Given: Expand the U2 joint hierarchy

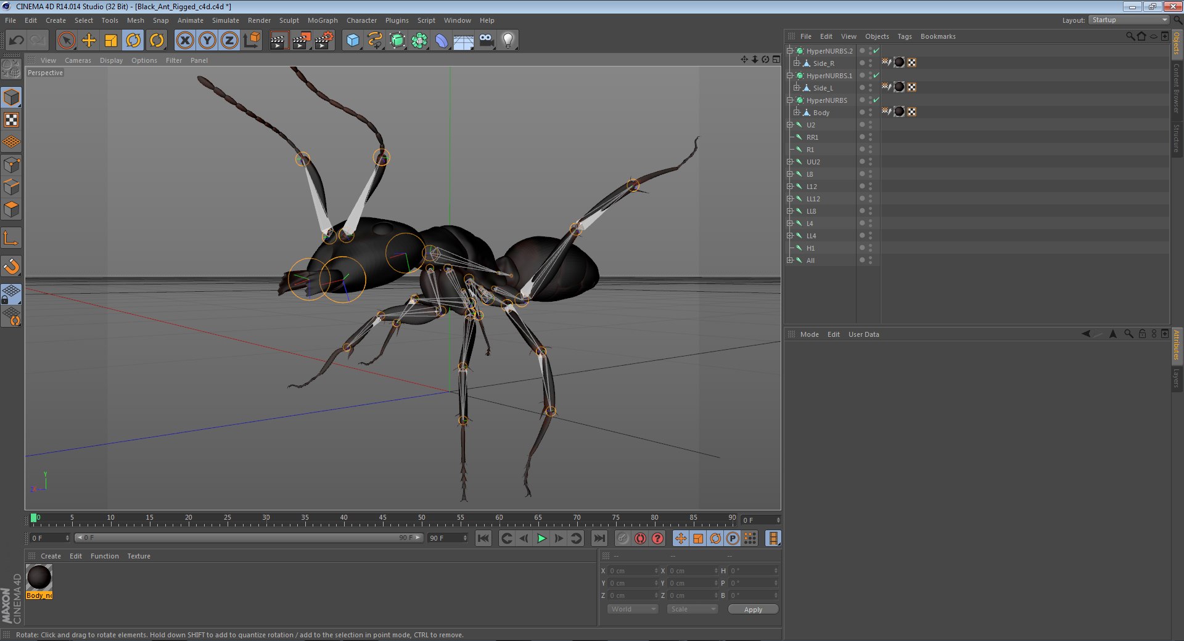Looking at the screenshot, I should click(789, 124).
